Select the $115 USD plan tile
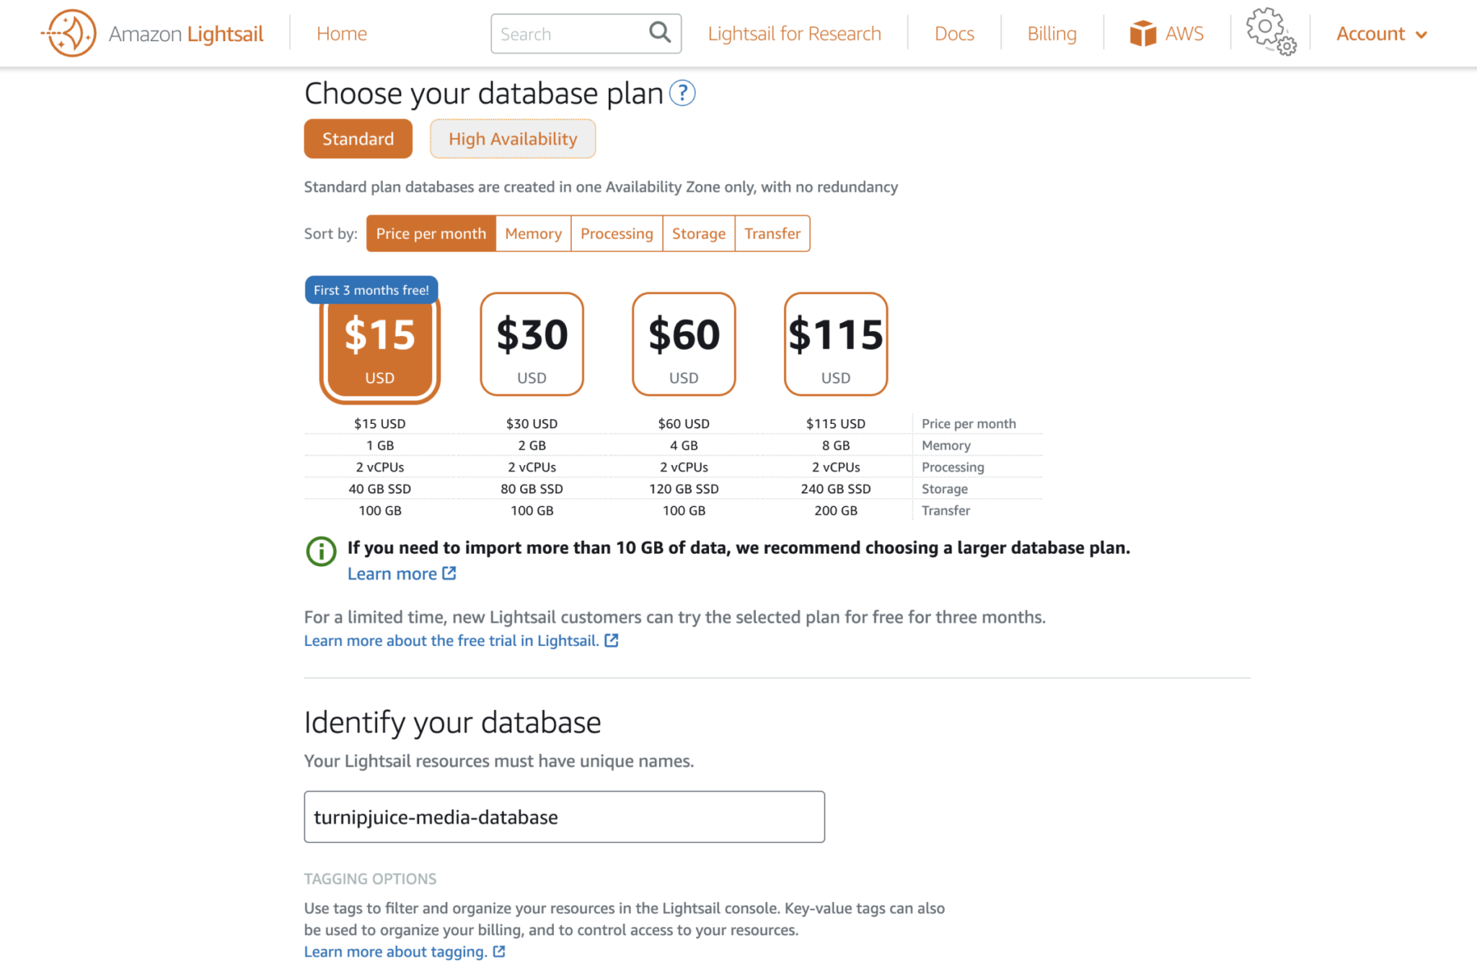This screenshot has height=977, width=1477. pos(835,344)
